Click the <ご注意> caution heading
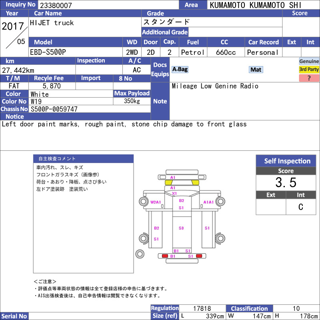320x320 pixels. (x=45, y=282)
